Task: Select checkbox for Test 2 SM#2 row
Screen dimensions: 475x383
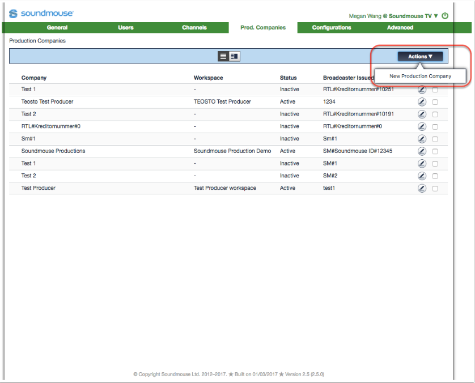Action: [x=435, y=176]
